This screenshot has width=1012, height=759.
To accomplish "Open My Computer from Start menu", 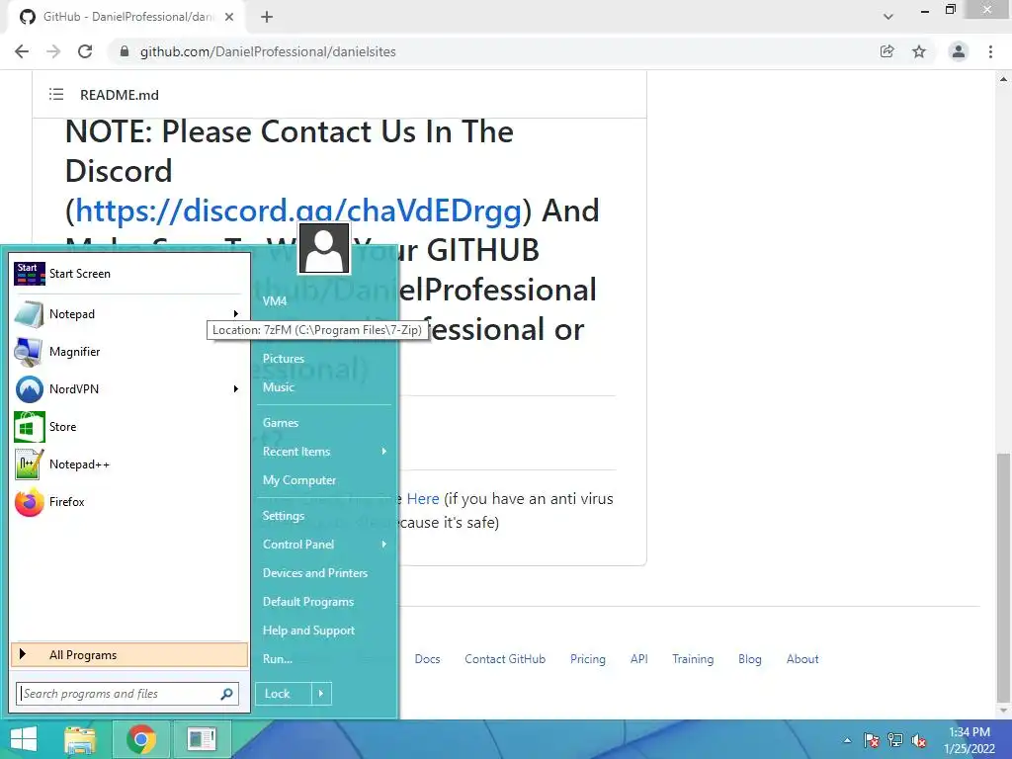I will tap(299, 480).
